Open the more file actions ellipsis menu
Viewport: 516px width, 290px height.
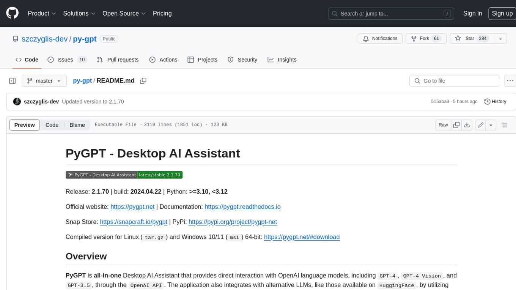pyautogui.click(x=510, y=81)
